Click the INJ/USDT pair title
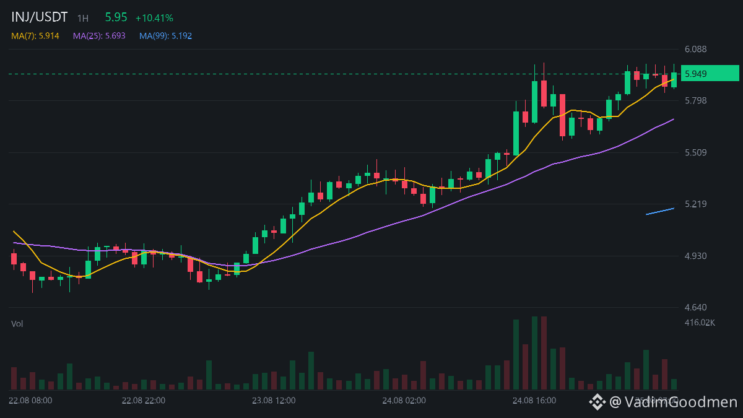The width and height of the screenshot is (743, 418). [40, 17]
